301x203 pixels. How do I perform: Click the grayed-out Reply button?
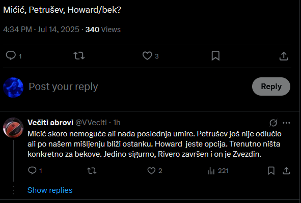tap(271, 86)
